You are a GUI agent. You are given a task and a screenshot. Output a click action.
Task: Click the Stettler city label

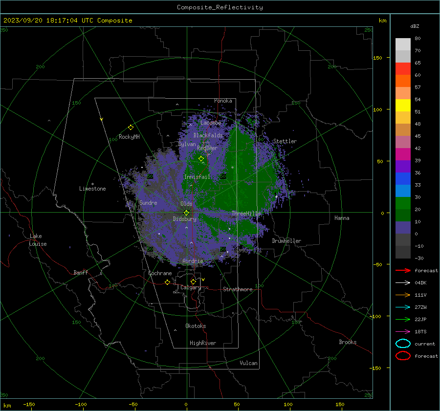click(285, 141)
